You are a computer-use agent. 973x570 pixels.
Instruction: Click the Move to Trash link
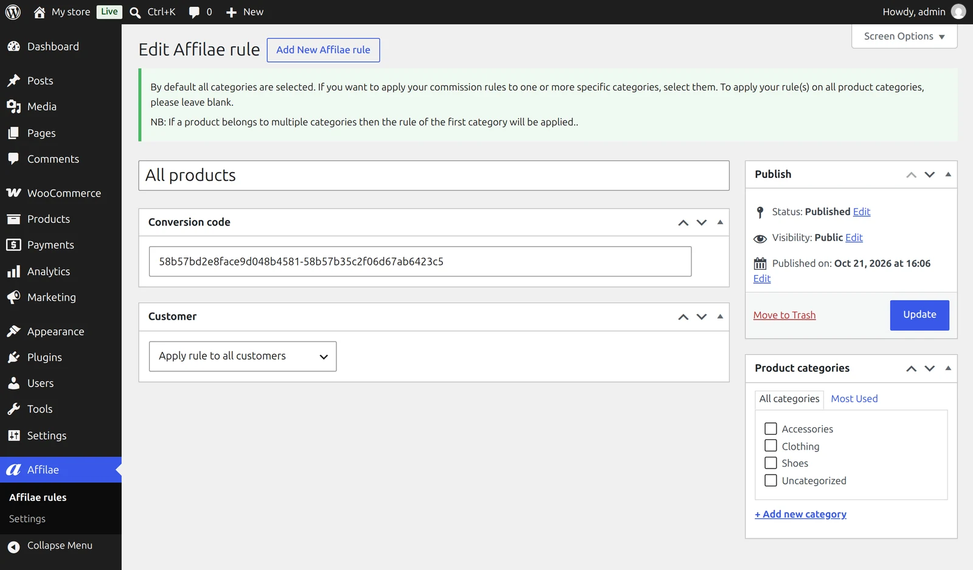pyautogui.click(x=784, y=315)
